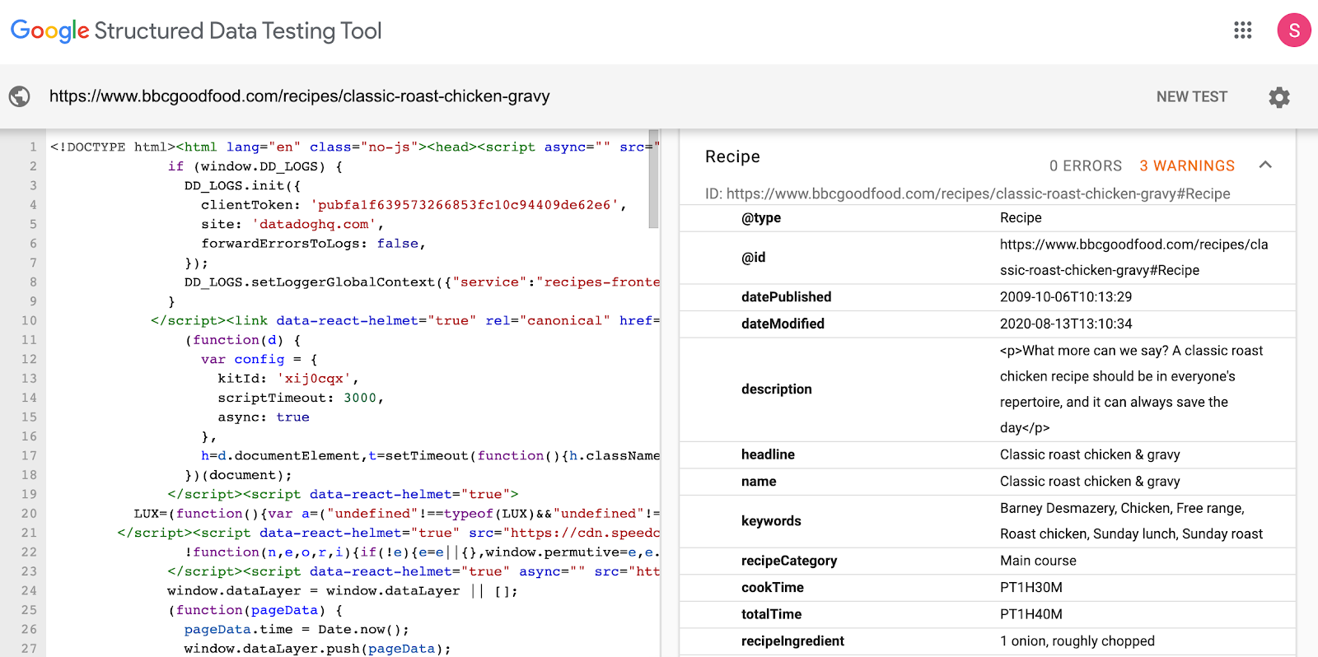This screenshot has height=657, width=1318.
Task: Select the value 2009-10-06T10:13:29
Action: click(x=1066, y=296)
